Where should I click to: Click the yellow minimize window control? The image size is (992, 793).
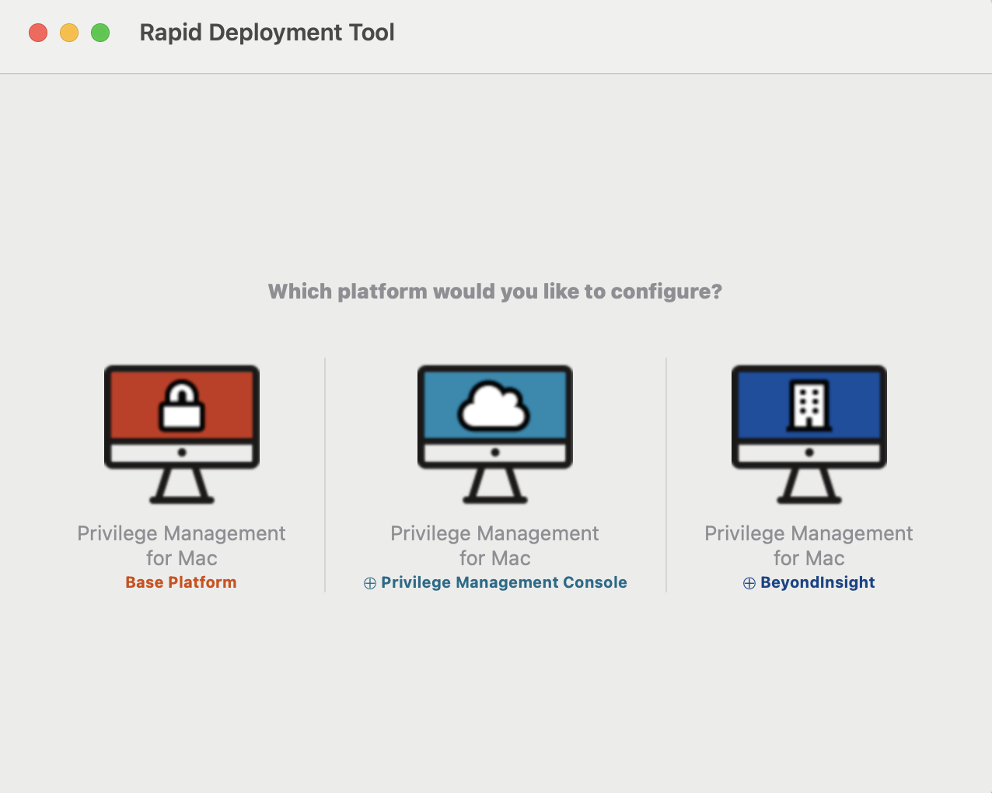point(68,33)
